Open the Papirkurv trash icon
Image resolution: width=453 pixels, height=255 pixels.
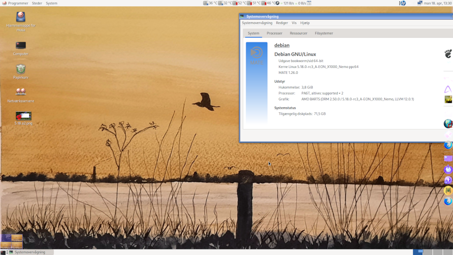pyautogui.click(x=21, y=69)
